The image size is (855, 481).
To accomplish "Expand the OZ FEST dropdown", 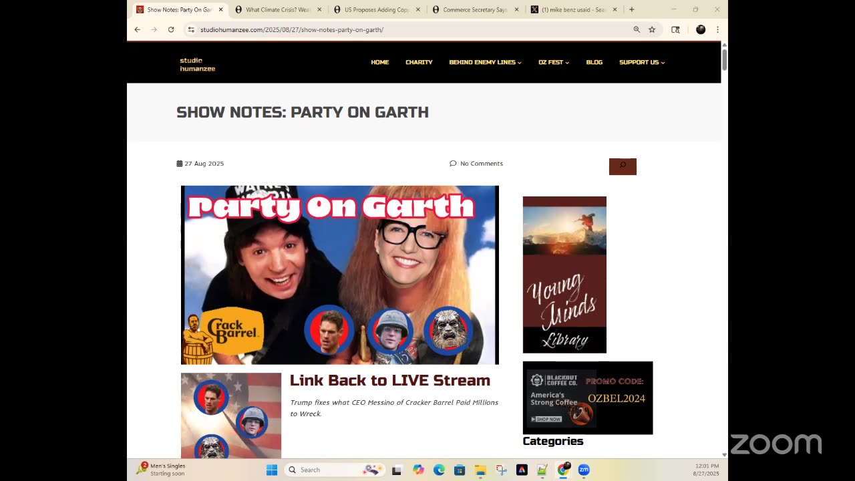I will 554,62.
